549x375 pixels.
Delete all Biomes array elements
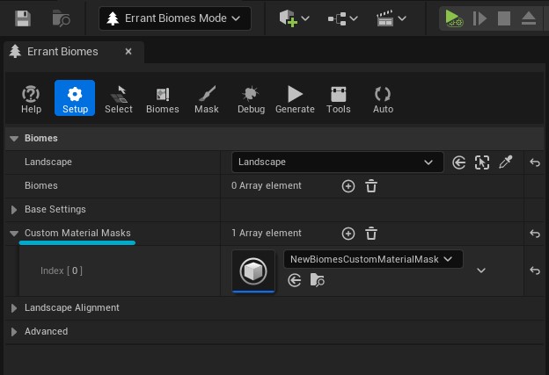point(371,186)
